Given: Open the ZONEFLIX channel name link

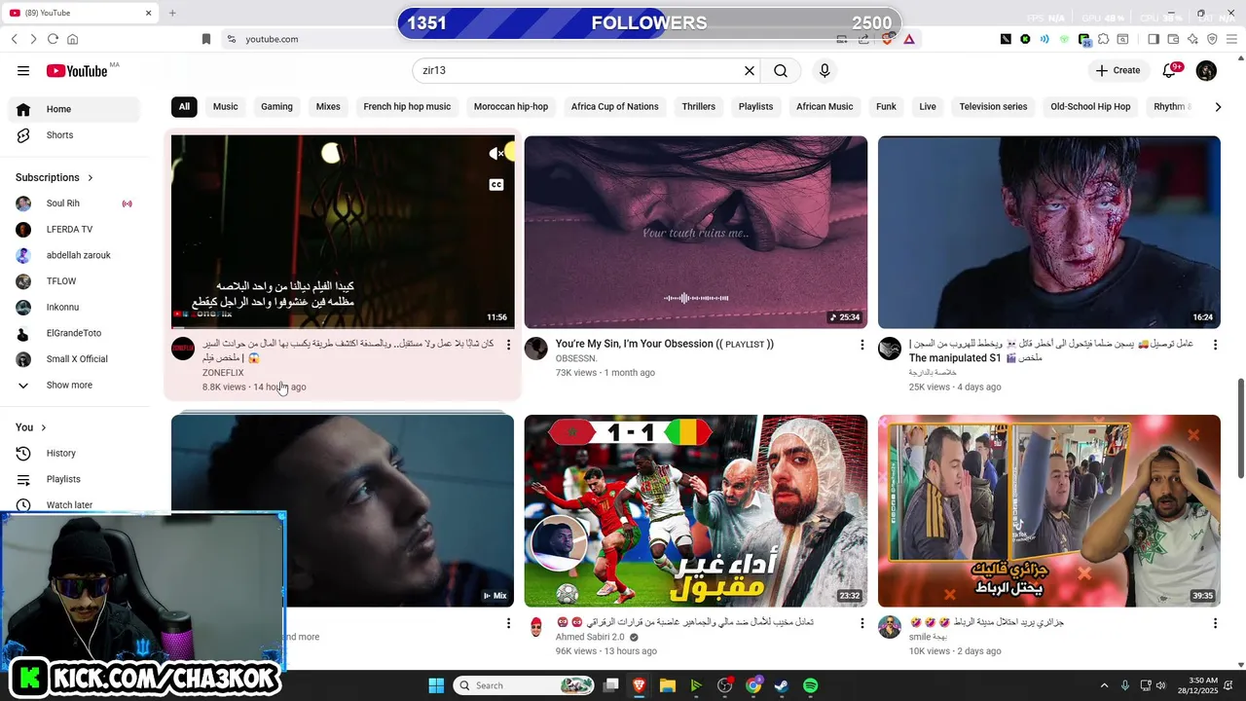Looking at the screenshot, I should (223, 373).
